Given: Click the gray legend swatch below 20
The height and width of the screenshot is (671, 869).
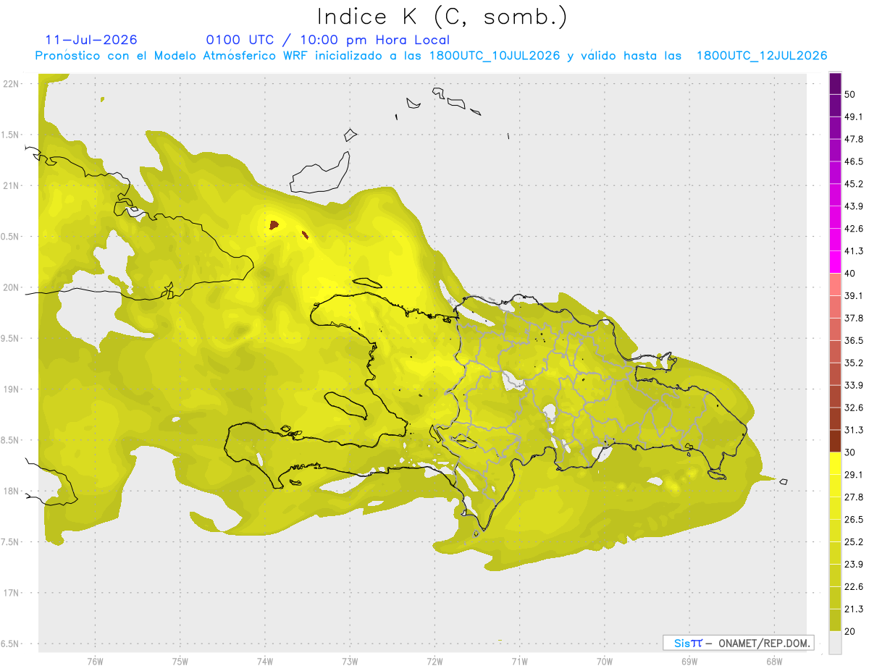Looking at the screenshot, I should [835, 643].
